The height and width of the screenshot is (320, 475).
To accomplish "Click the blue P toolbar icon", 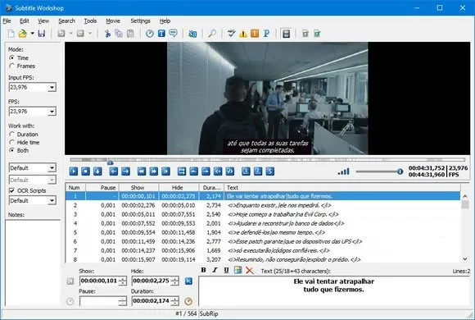I will pos(266,34).
